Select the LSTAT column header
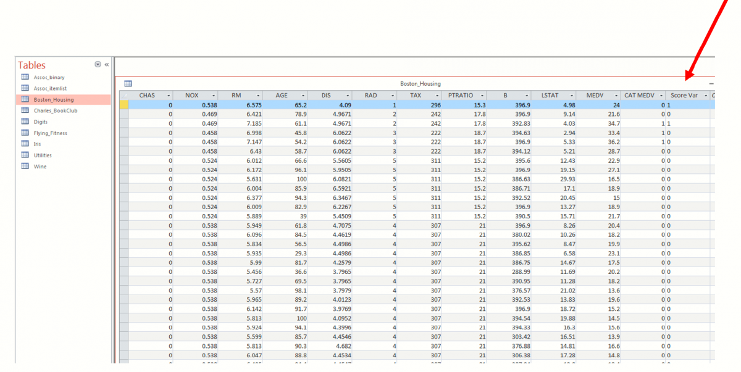 [x=550, y=96]
